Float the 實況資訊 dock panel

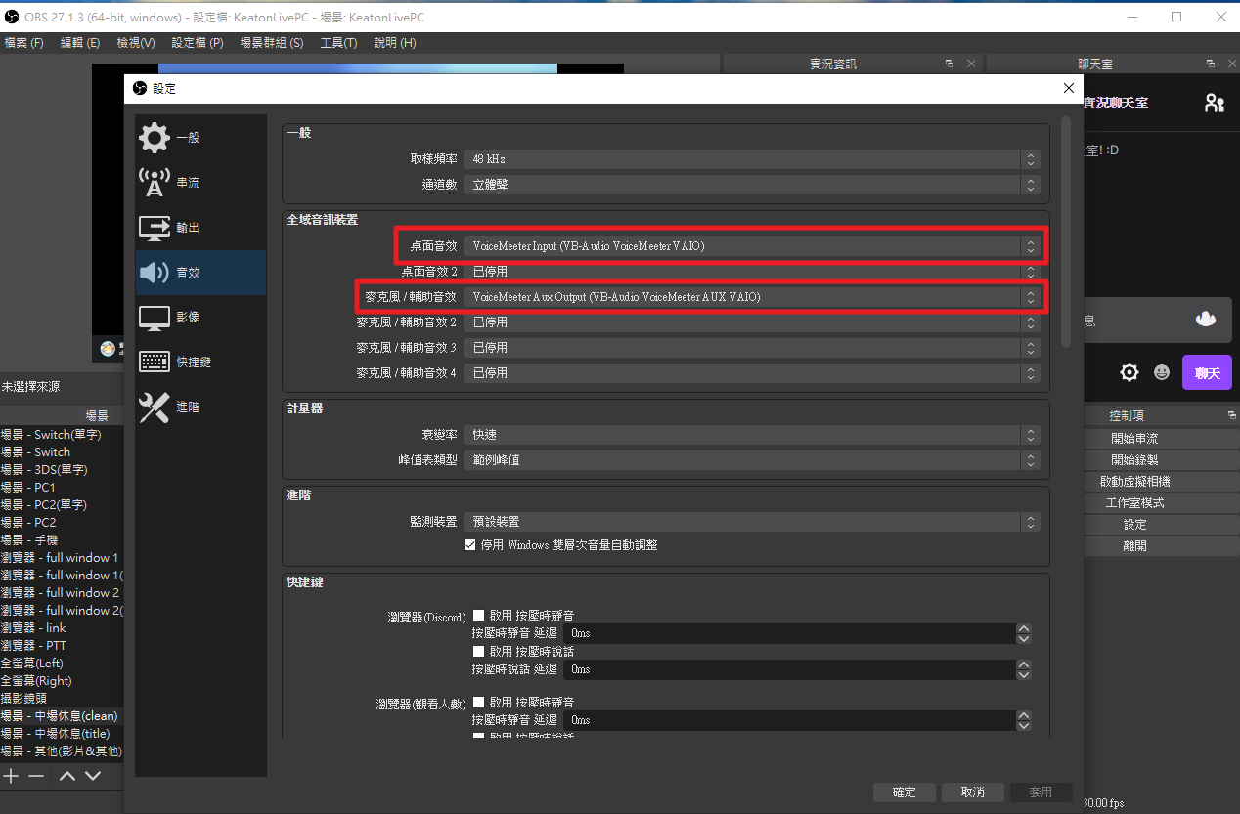[x=950, y=64]
